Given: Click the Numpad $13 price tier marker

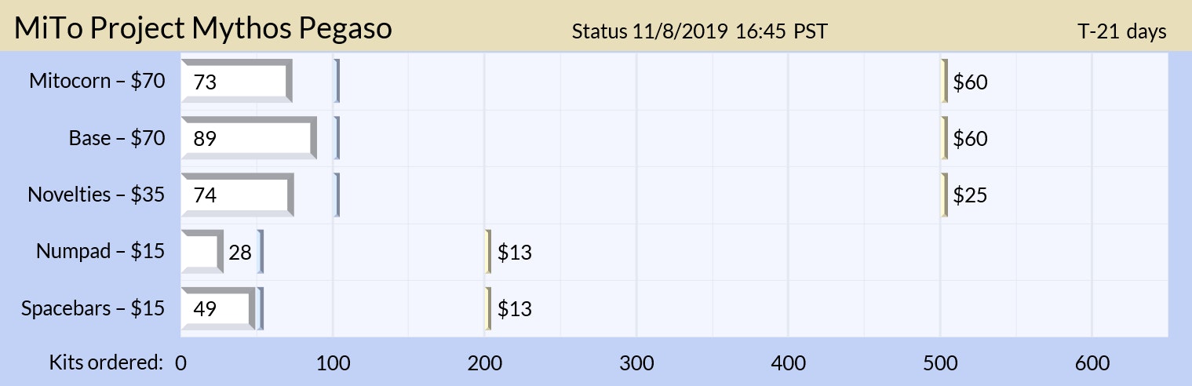Looking at the screenshot, I should 515,253.
